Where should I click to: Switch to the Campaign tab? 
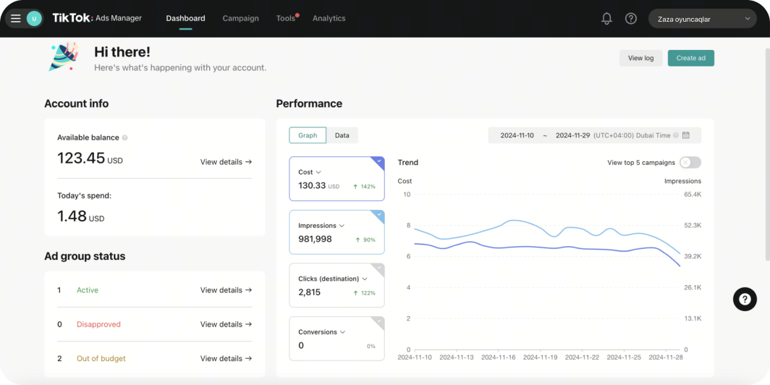240,19
